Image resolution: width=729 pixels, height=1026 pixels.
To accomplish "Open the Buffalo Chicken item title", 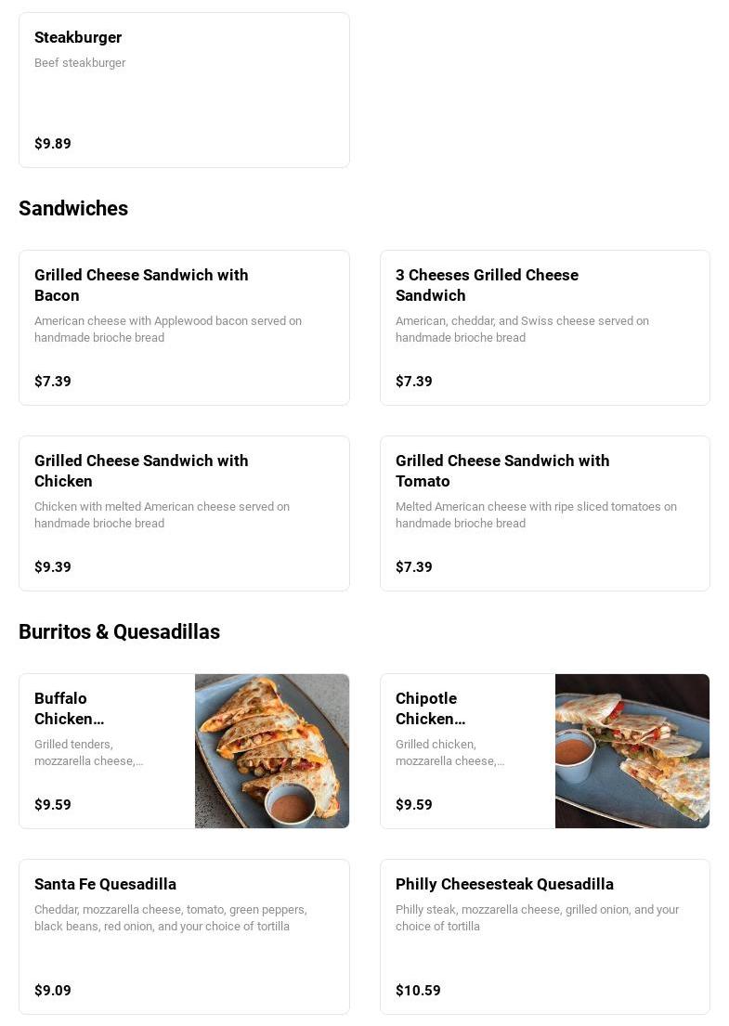I will tap(69, 708).
